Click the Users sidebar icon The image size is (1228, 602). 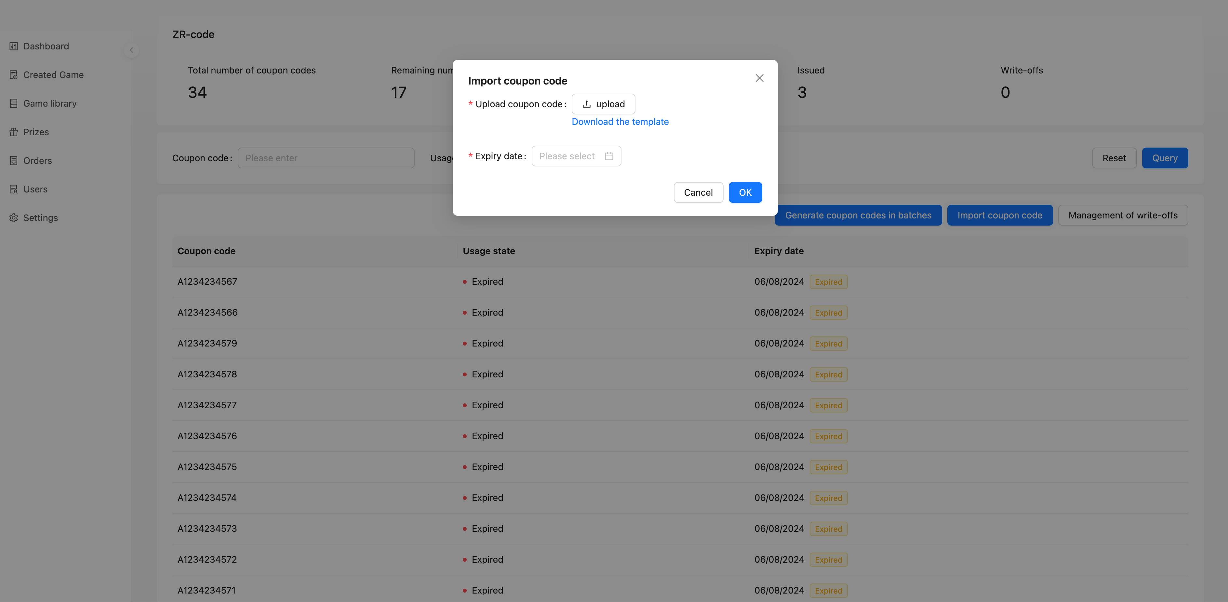click(13, 189)
